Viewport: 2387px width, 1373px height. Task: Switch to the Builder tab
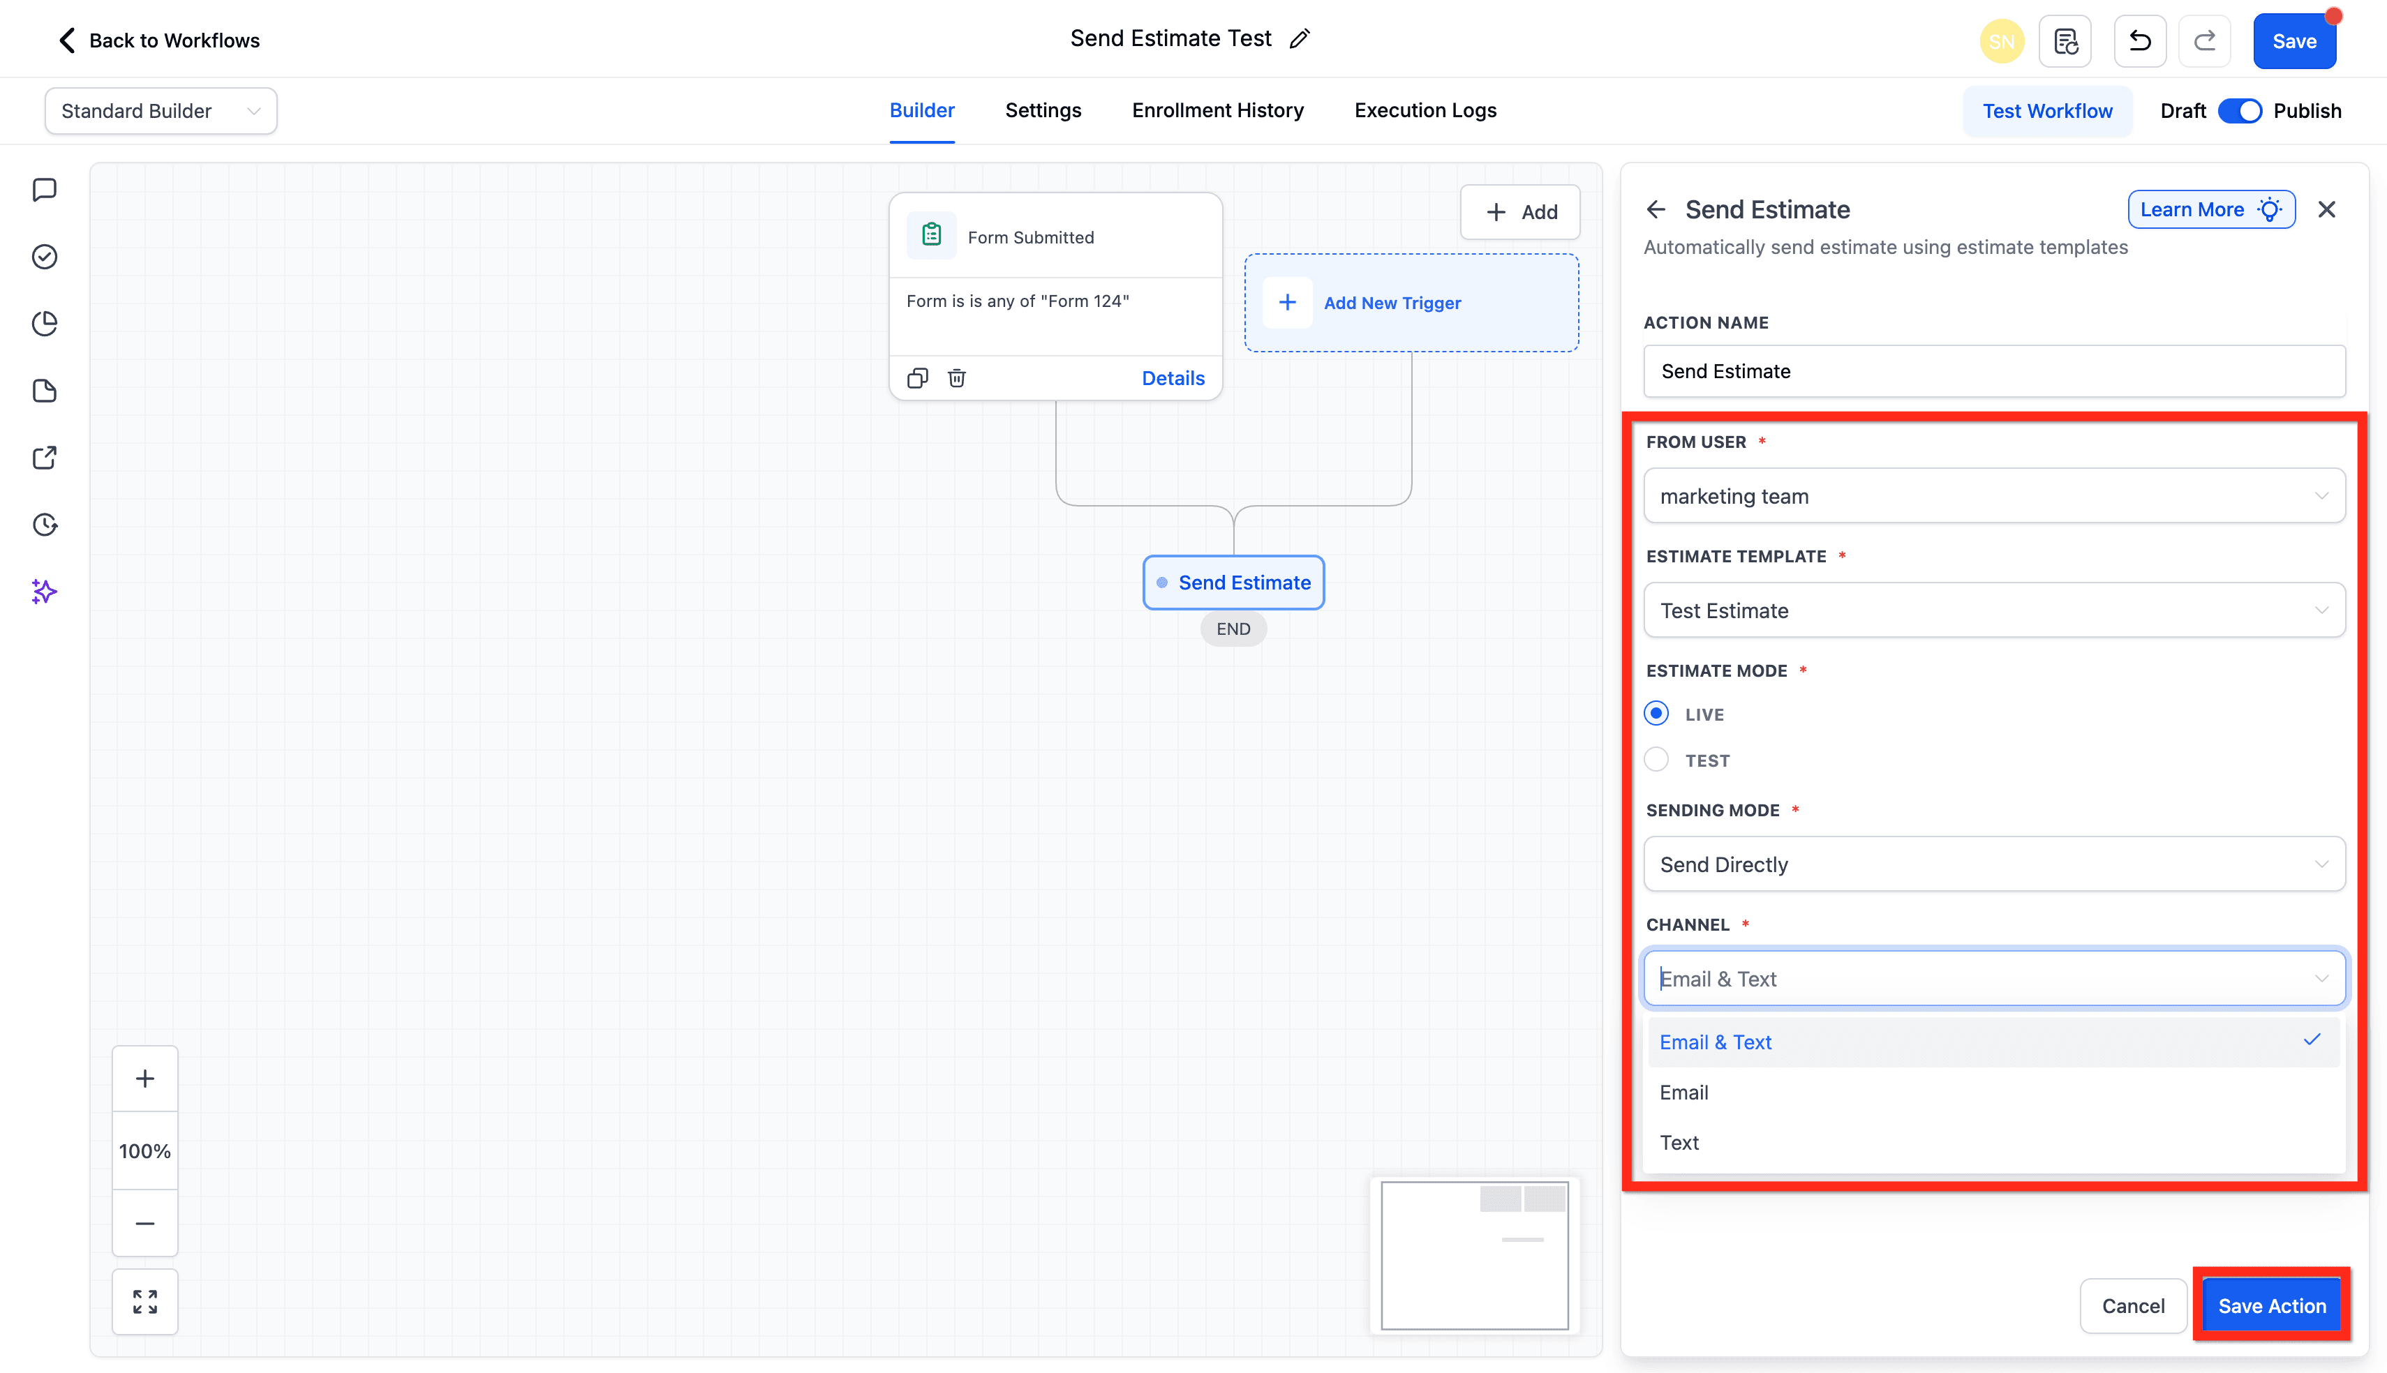[x=921, y=110]
